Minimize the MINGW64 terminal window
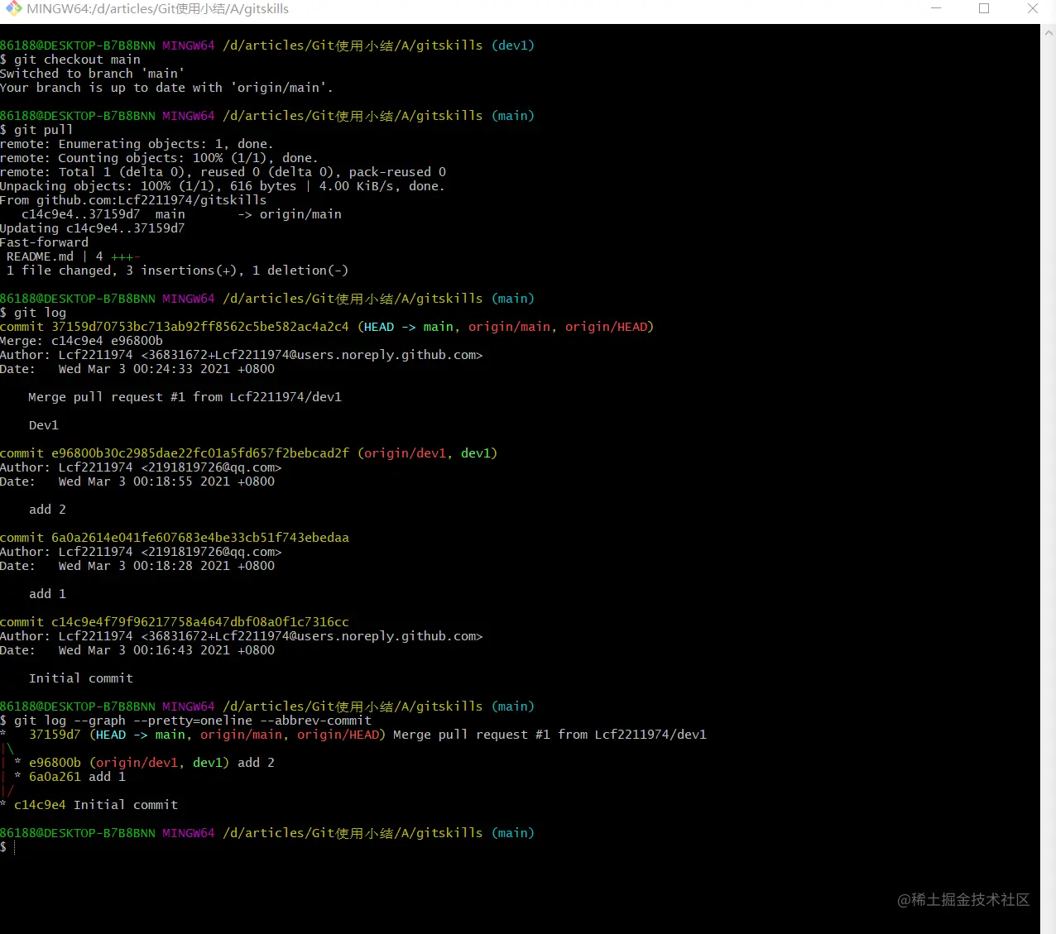The width and height of the screenshot is (1056, 934). point(936,9)
